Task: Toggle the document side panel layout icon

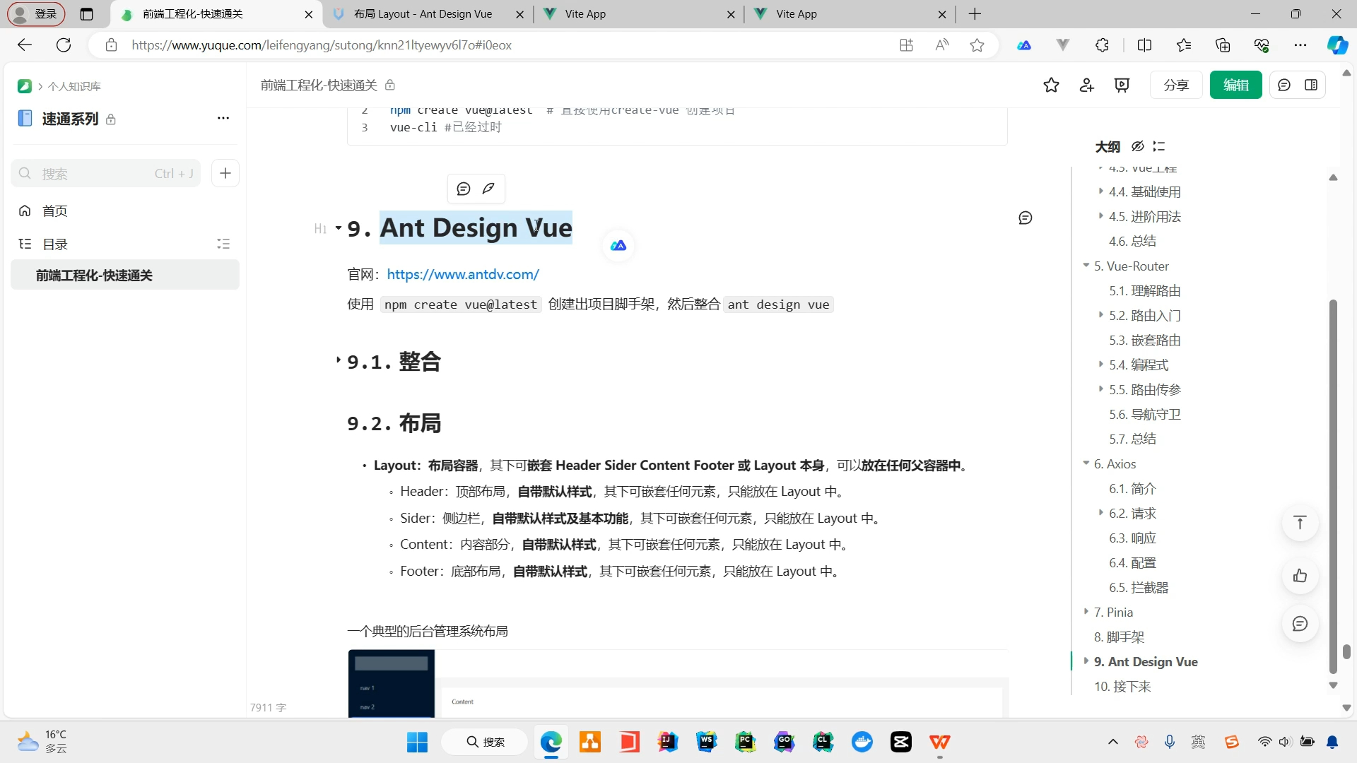Action: click(1312, 85)
